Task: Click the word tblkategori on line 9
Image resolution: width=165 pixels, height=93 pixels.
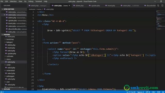Action: click(x=97, y=30)
